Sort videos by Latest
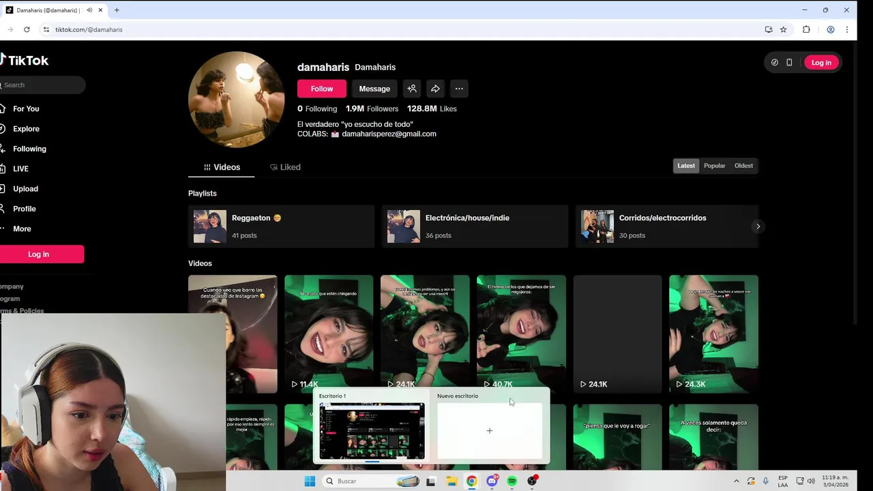Screen dimensions: 873x491 686,166
